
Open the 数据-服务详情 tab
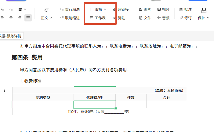point(12,36)
